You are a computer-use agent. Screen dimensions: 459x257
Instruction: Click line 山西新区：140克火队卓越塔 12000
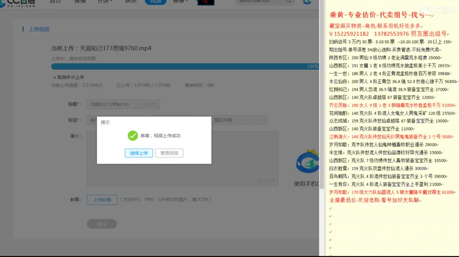click(x=382, y=97)
